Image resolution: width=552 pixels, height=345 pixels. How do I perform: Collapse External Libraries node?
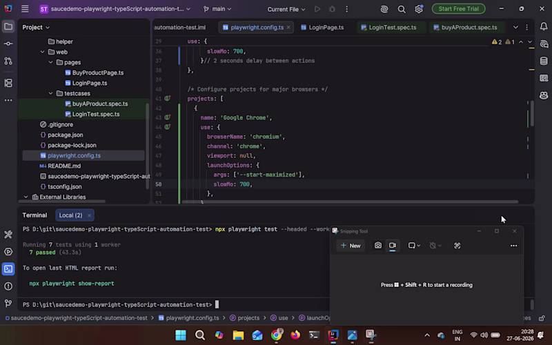click(x=26, y=197)
